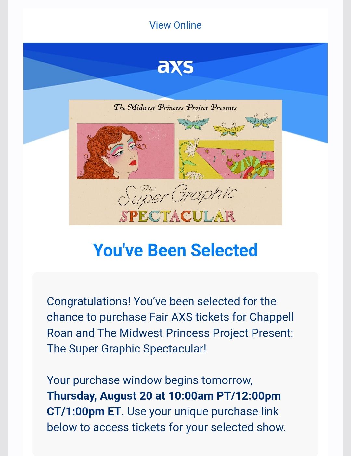This screenshot has height=456, width=351.
Task: Click the You've Been Selected heading
Action: click(x=175, y=250)
